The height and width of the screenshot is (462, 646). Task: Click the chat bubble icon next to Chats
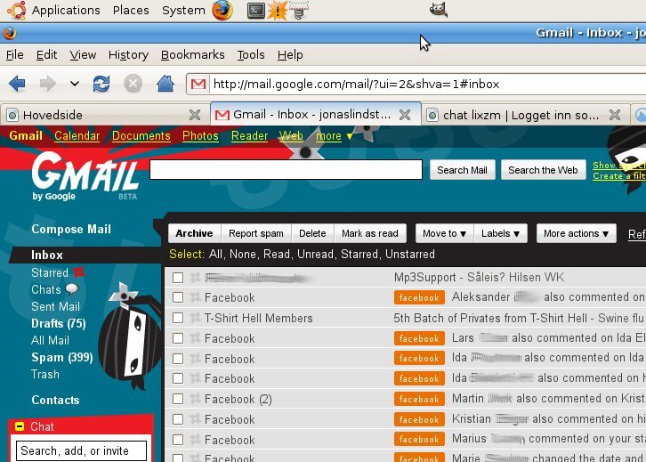click(72, 289)
